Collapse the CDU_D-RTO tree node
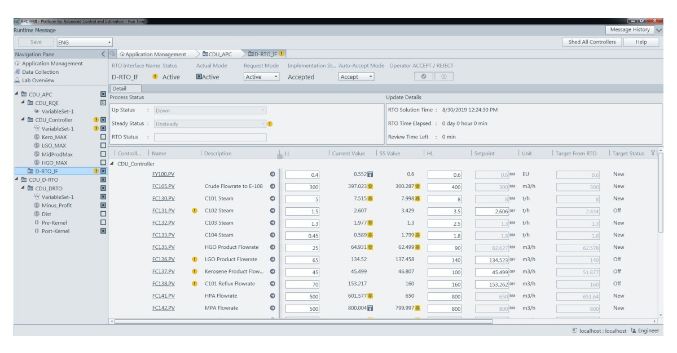This screenshot has height=353, width=677. tap(17, 180)
